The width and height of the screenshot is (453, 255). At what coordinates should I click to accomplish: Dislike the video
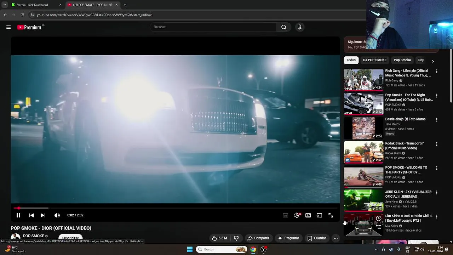(x=236, y=238)
